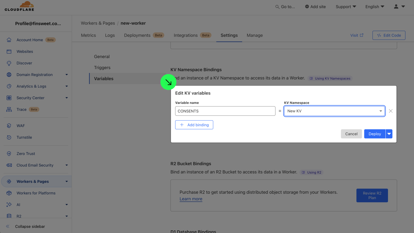This screenshot has height=233, width=414.
Task: Open the Using KV Namespaces doc link
Action: tap(330, 78)
